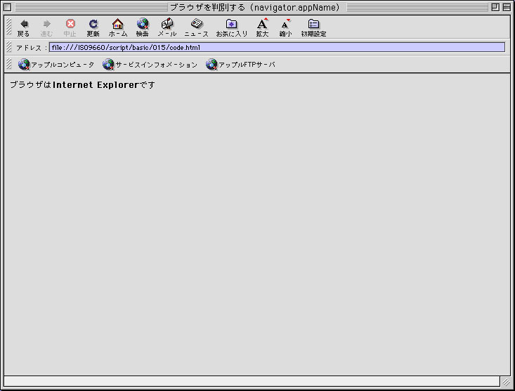
Task: Go to the Home (ホーム) page icon
Action: 117,27
